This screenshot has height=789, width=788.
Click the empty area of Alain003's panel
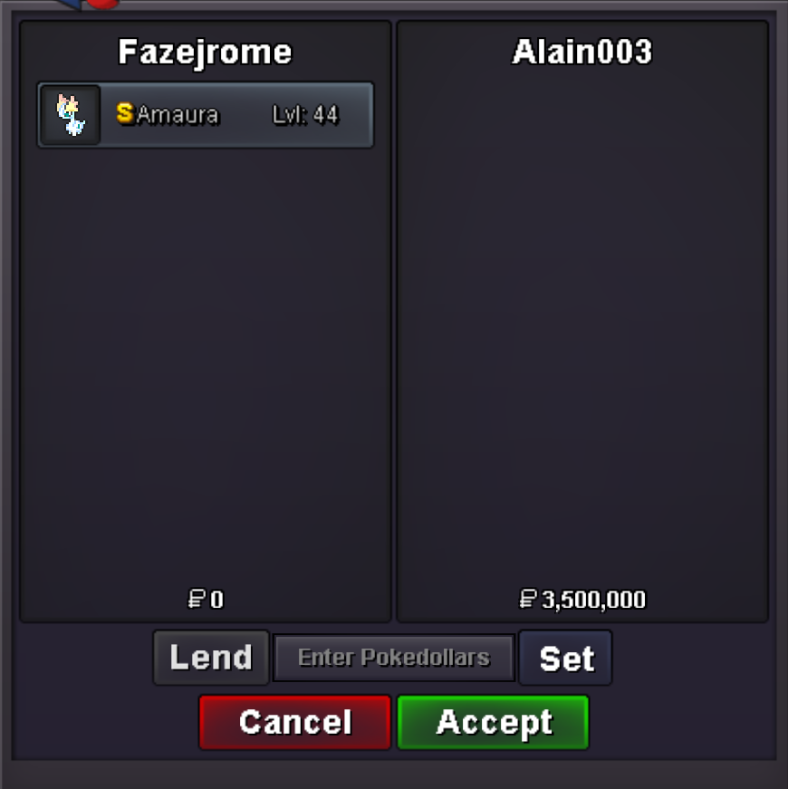582,327
